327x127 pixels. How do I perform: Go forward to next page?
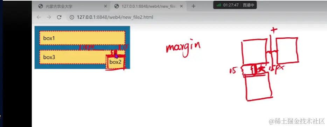click(x=49, y=17)
